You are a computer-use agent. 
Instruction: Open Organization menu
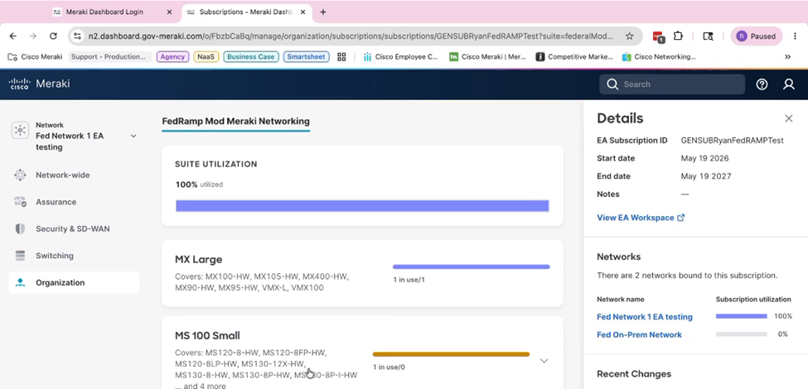tap(75, 282)
